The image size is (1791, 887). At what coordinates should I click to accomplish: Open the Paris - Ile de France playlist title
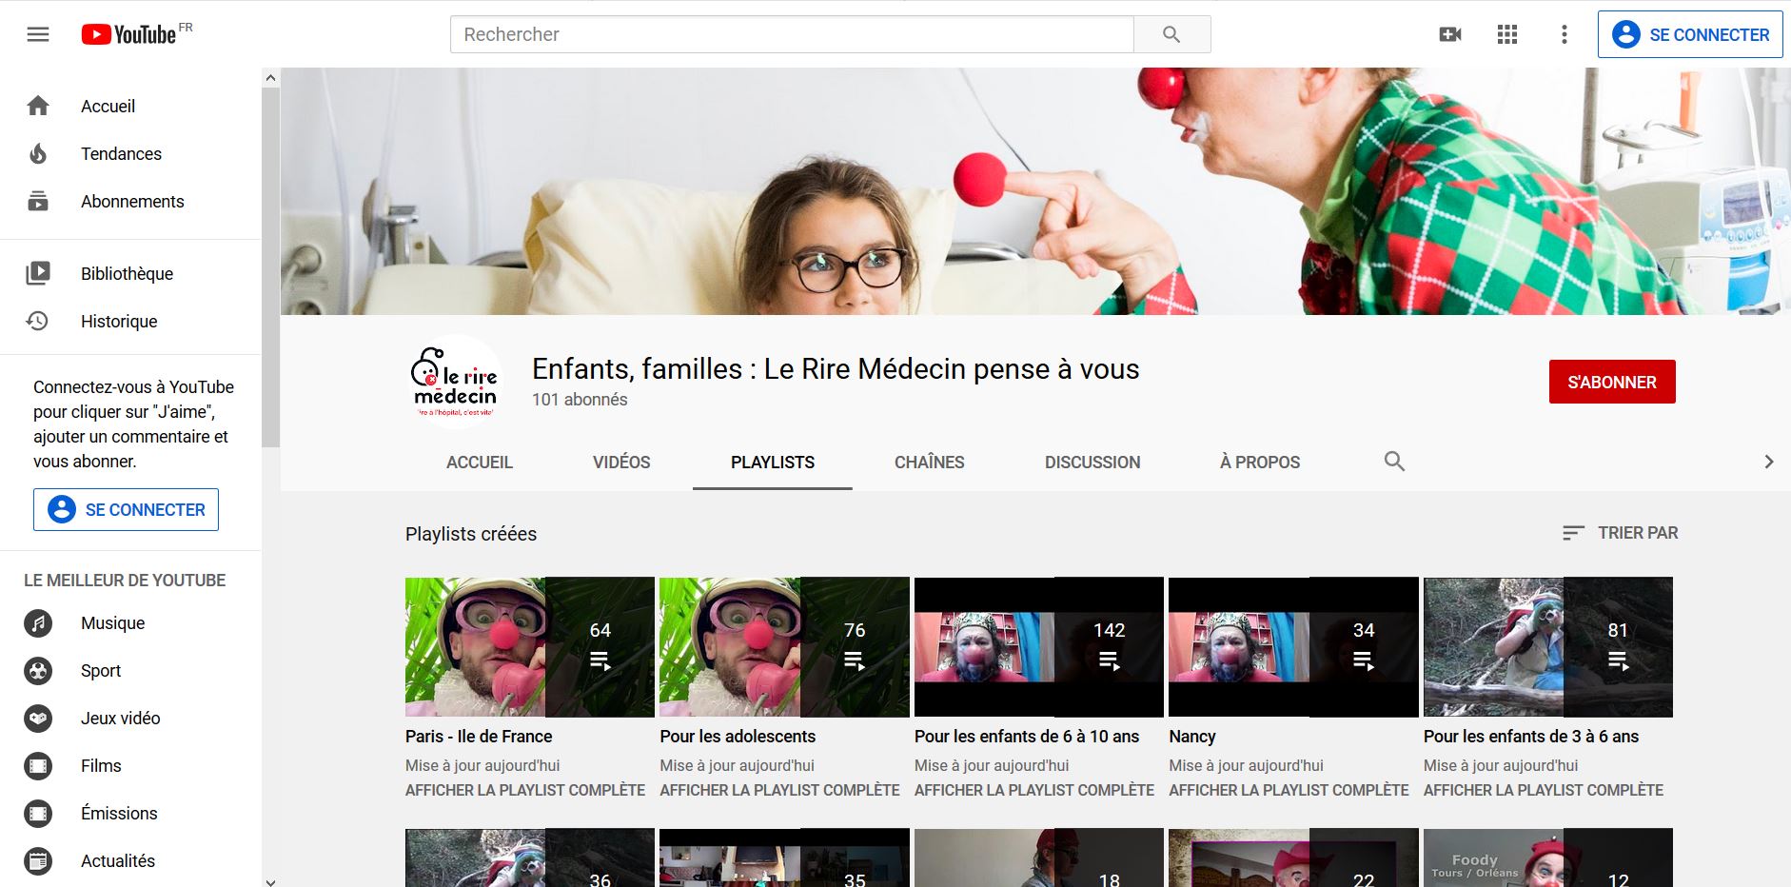(x=479, y=737)
